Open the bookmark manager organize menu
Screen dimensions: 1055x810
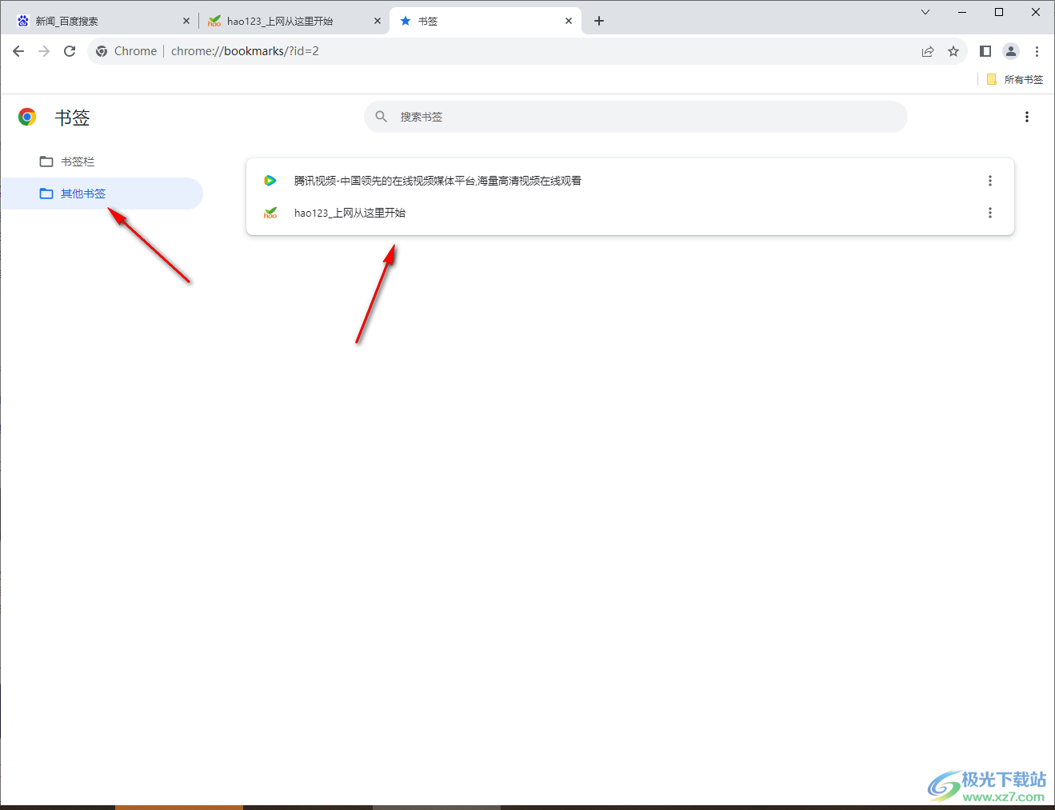tap(1027, 117)
